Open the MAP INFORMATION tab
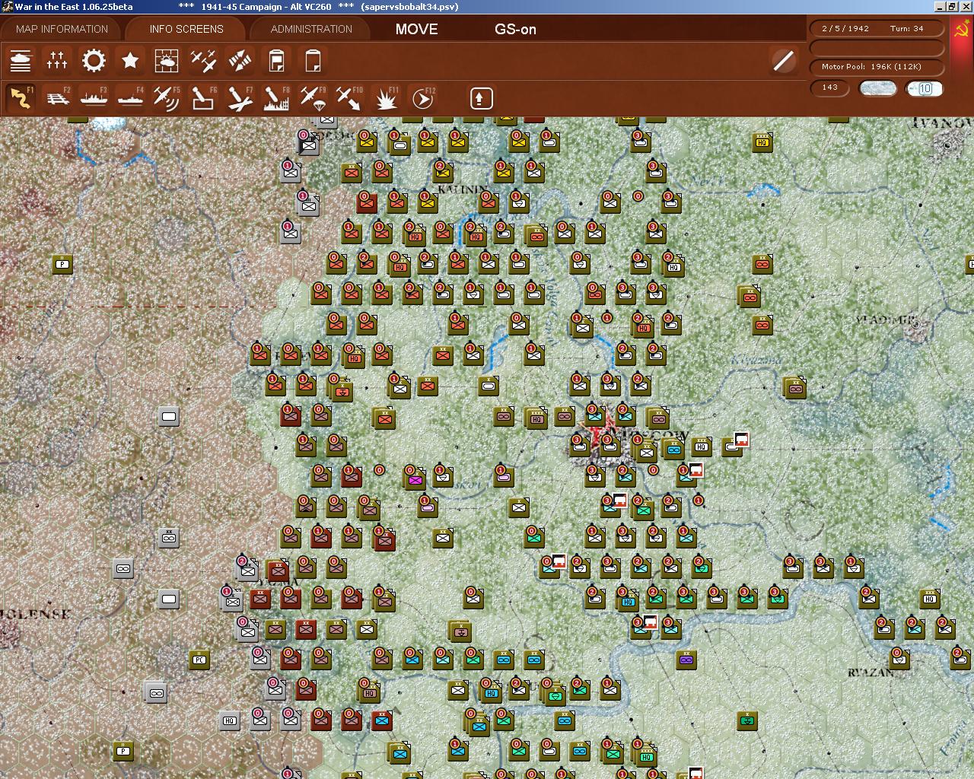 [x=62, y=29]
